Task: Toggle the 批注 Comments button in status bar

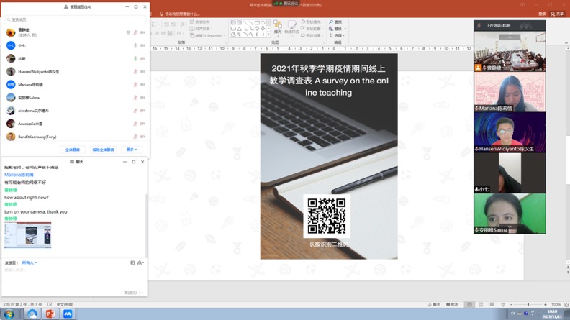Action: click(452, 305)
